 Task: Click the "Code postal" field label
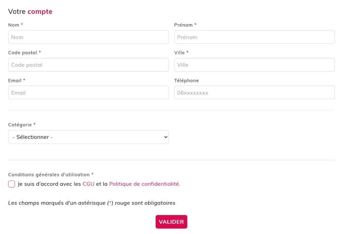[x=23, y=53]
